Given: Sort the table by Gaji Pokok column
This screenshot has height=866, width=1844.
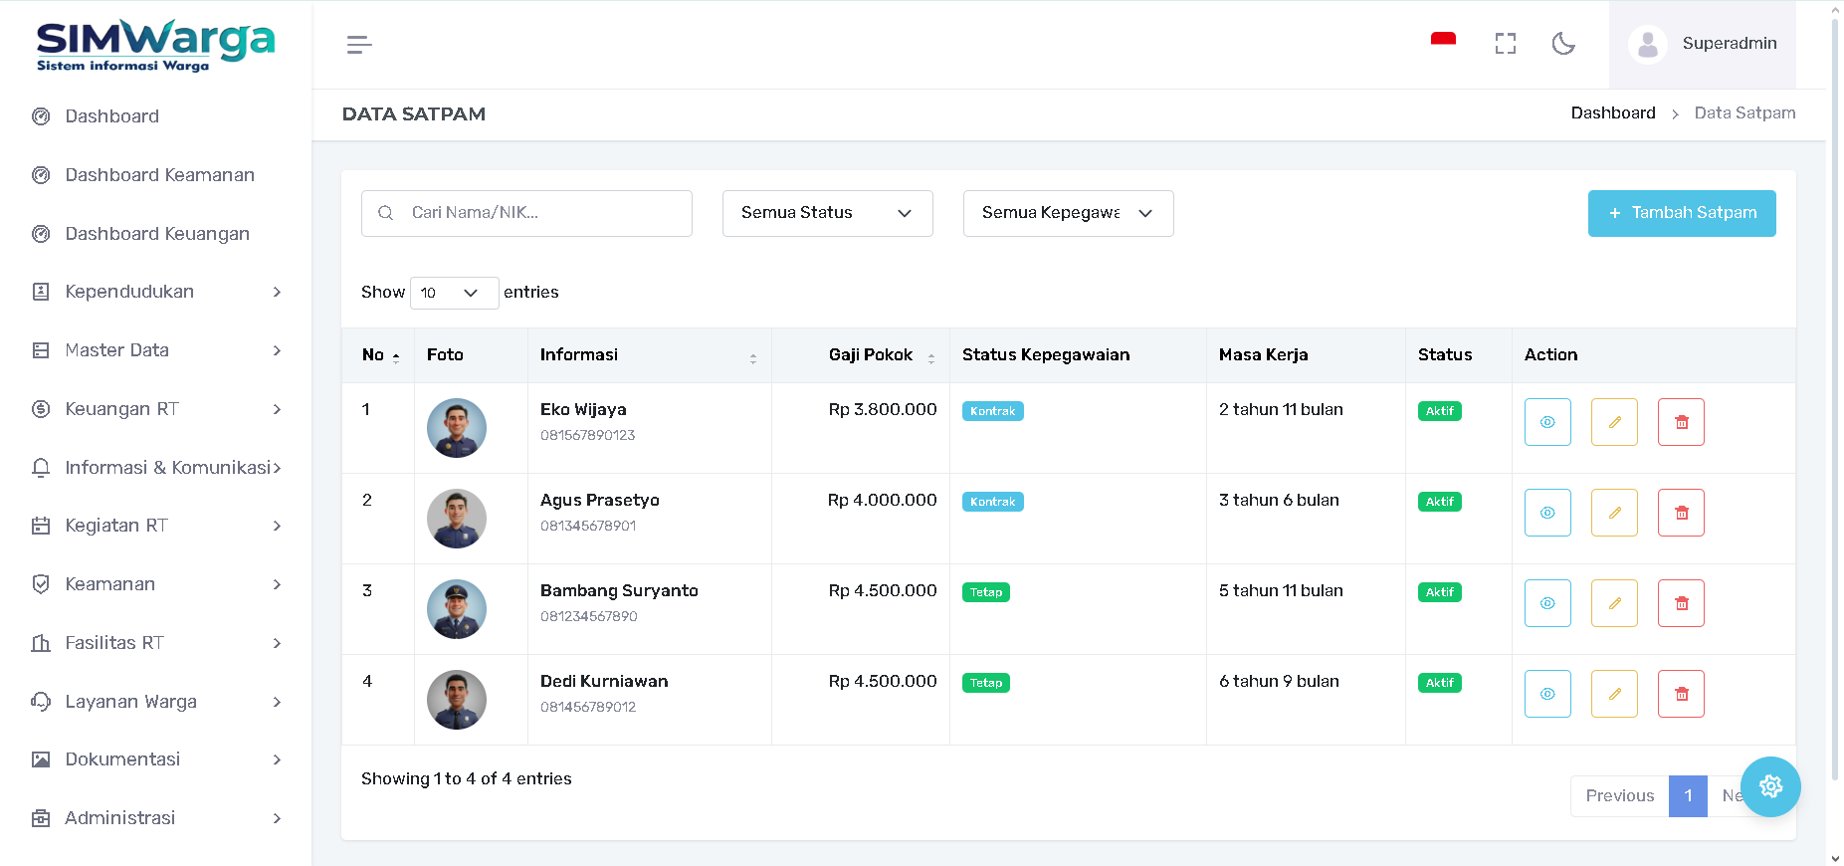Looking at the screenshot, I should coord(871,355).
